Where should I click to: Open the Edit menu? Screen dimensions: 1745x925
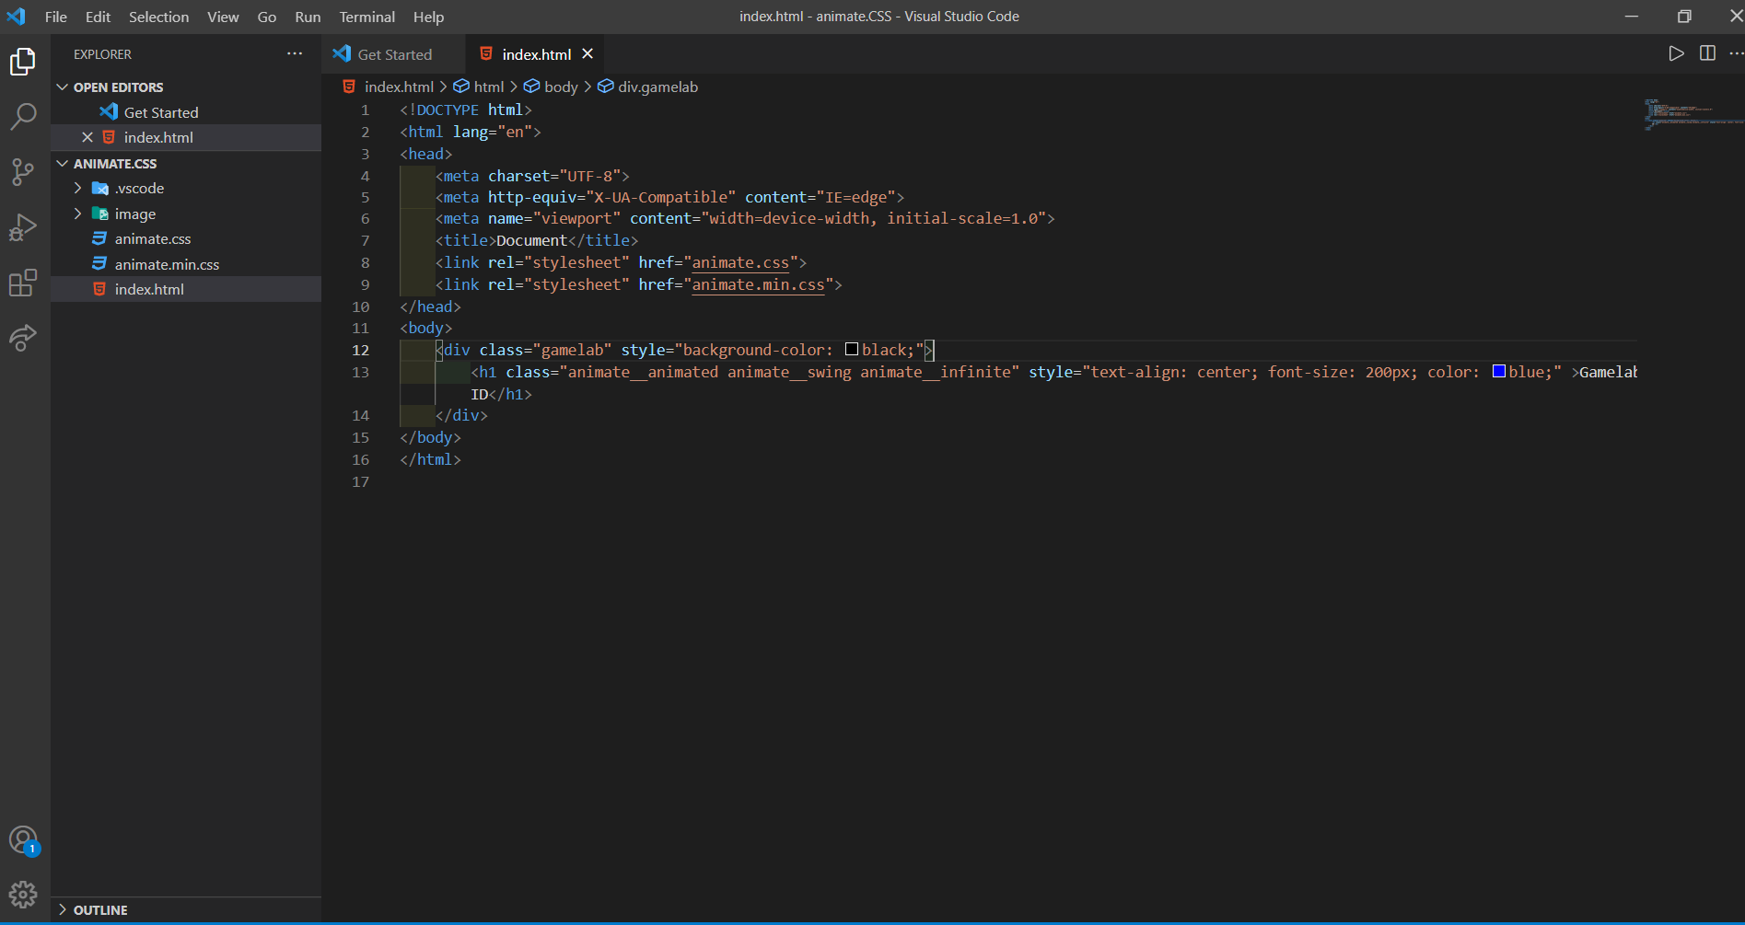coord(98,17)
